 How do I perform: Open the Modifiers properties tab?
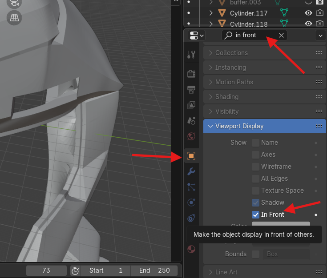pyautogui.click(x=191, y=171)
